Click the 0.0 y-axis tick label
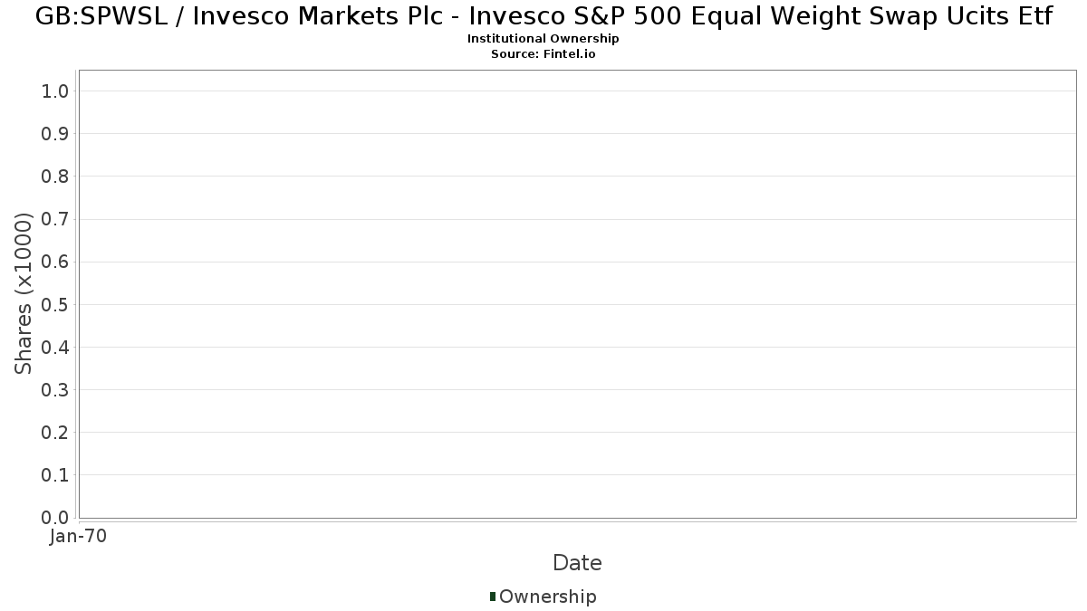Viewport: 1087px width, 611px height. 55,517
